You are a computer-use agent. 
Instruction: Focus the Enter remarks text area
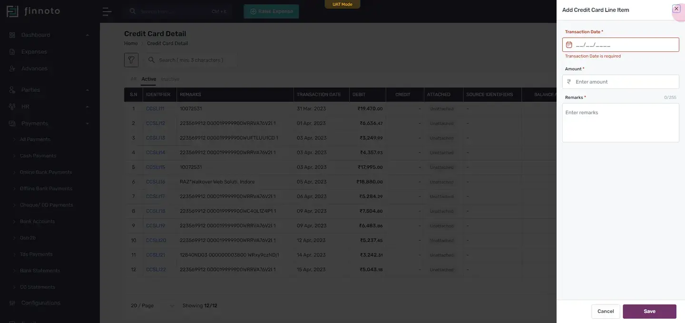point(621,123)
